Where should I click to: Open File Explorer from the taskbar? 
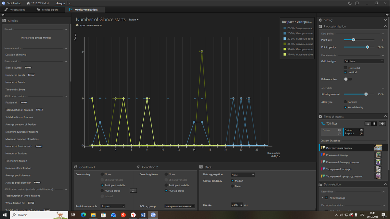93,215
